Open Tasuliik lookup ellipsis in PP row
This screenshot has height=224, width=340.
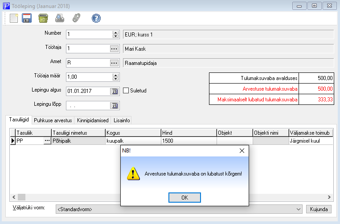47,141
